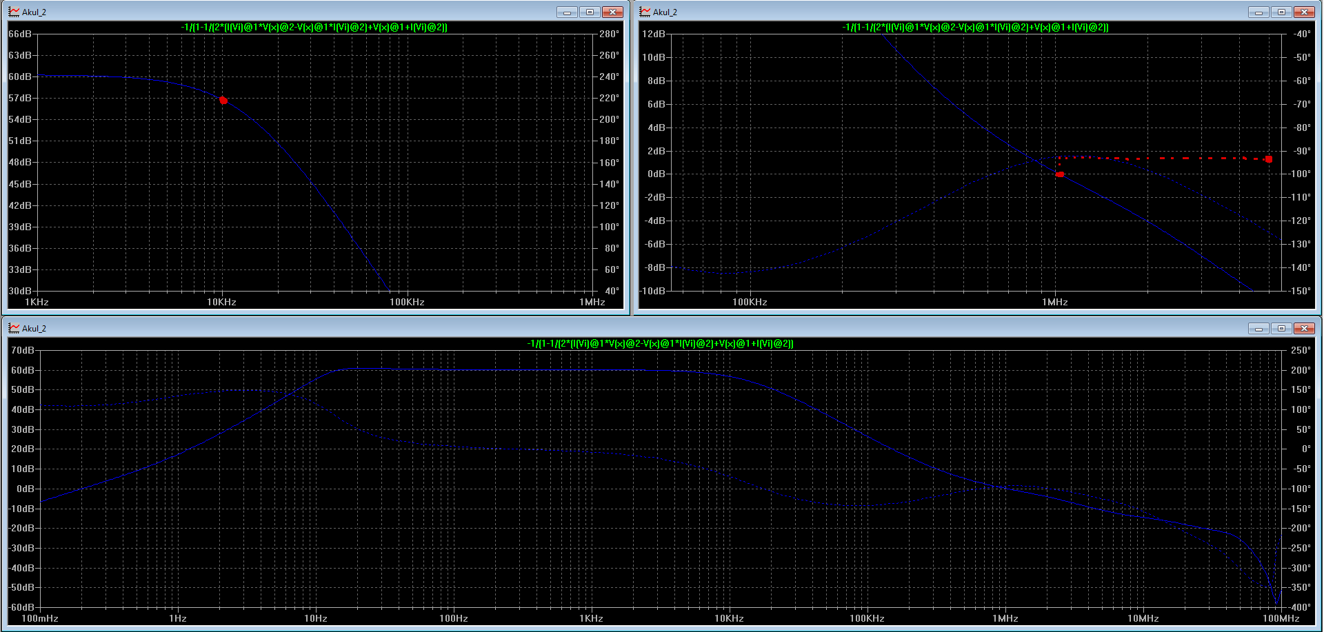The image size is (1324, 632).
Task: Maximize the bottom Akul_2 plot window
Action: tap(1281, 329)
